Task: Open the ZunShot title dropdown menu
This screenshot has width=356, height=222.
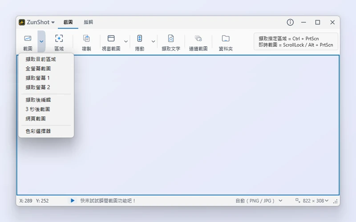Action: [x=53, y=22]
